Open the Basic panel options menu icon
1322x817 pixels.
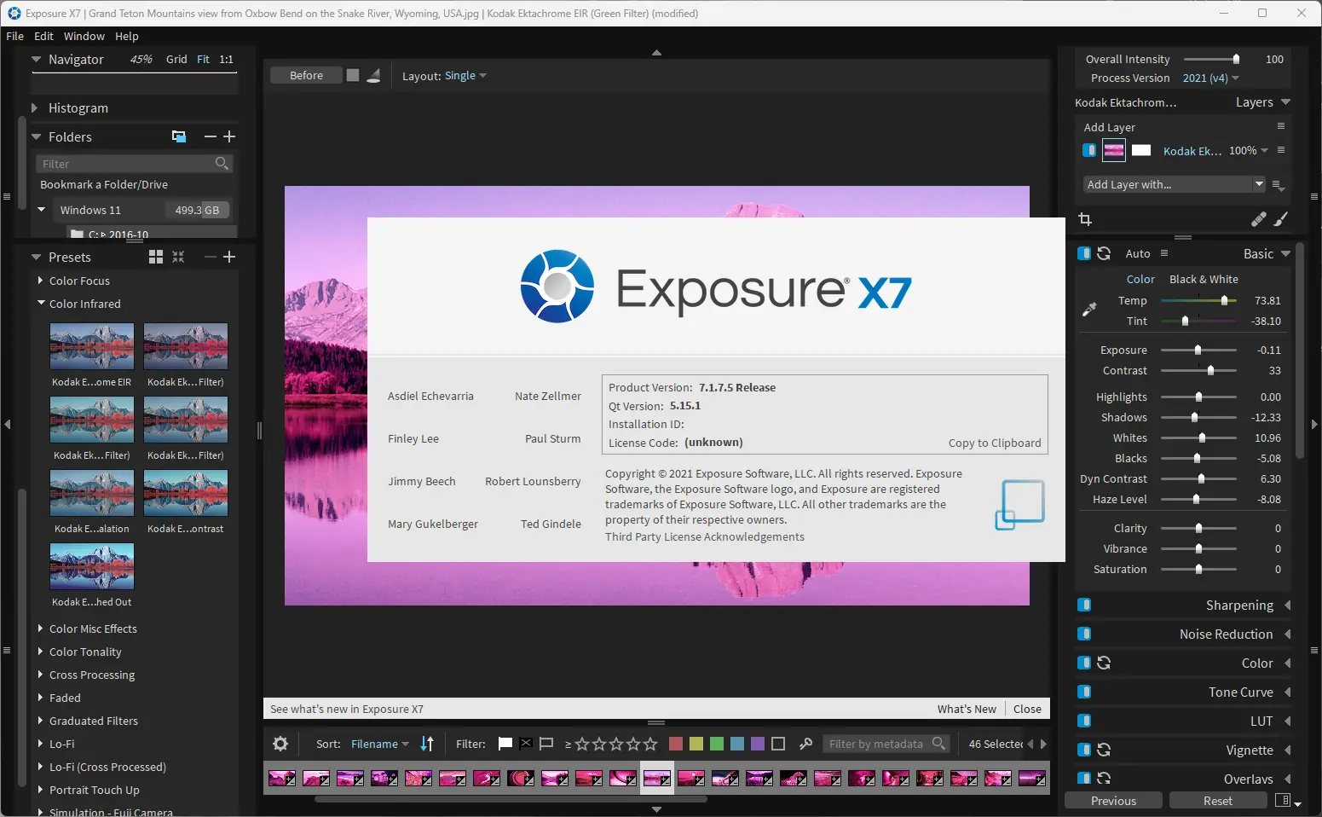1164,253
